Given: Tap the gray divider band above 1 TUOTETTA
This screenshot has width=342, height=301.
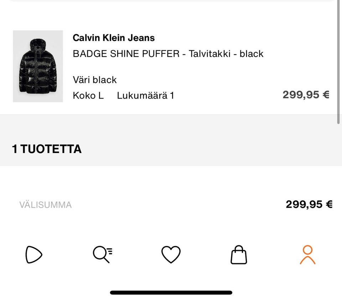Looking at the screenshot, I should pyautogui.click(x=171, y=125).
